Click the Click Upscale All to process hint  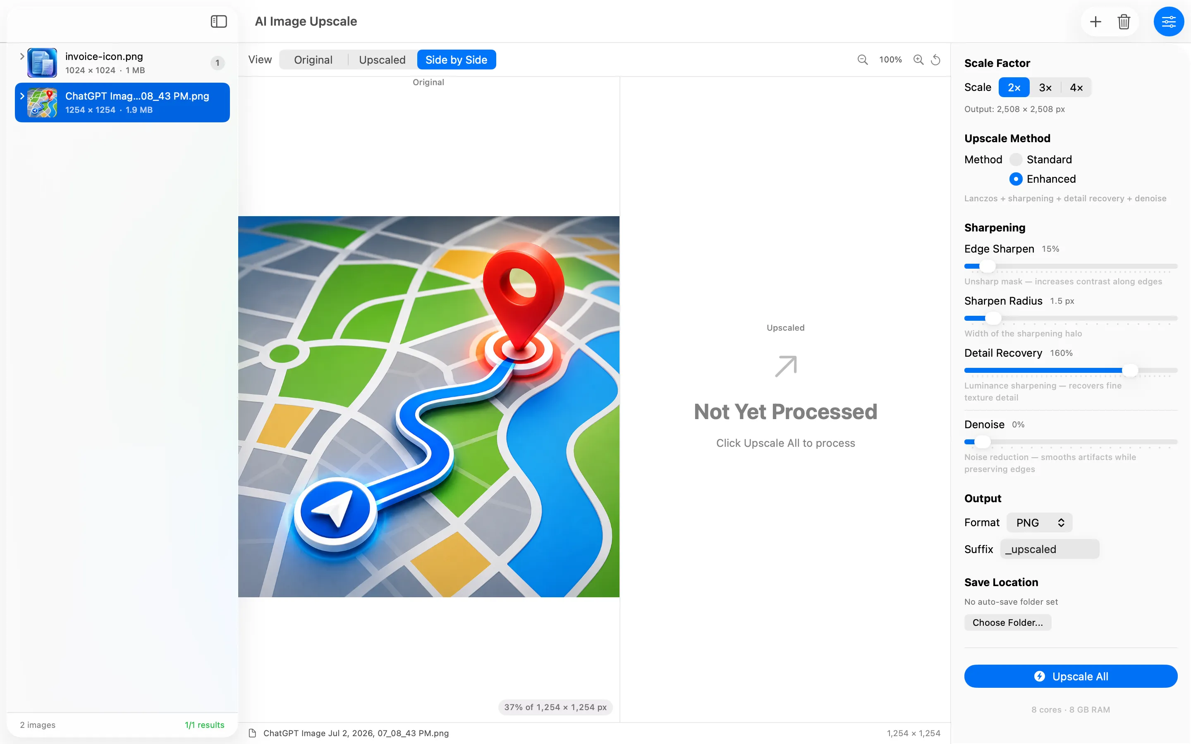pyautogui.click(x=785, y=444)
